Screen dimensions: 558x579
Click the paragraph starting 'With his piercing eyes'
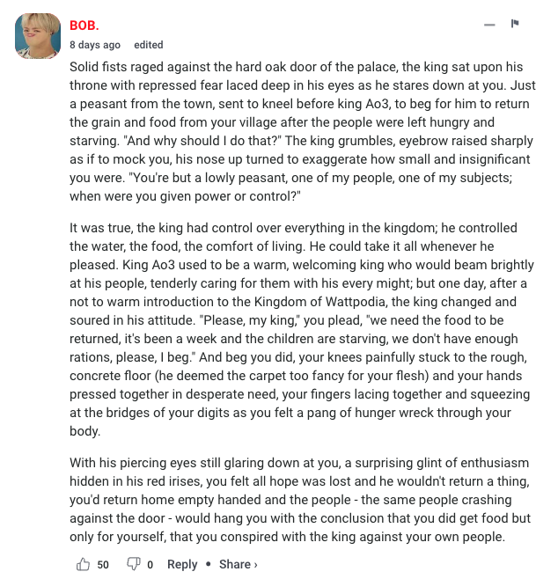tap(300, 500)
